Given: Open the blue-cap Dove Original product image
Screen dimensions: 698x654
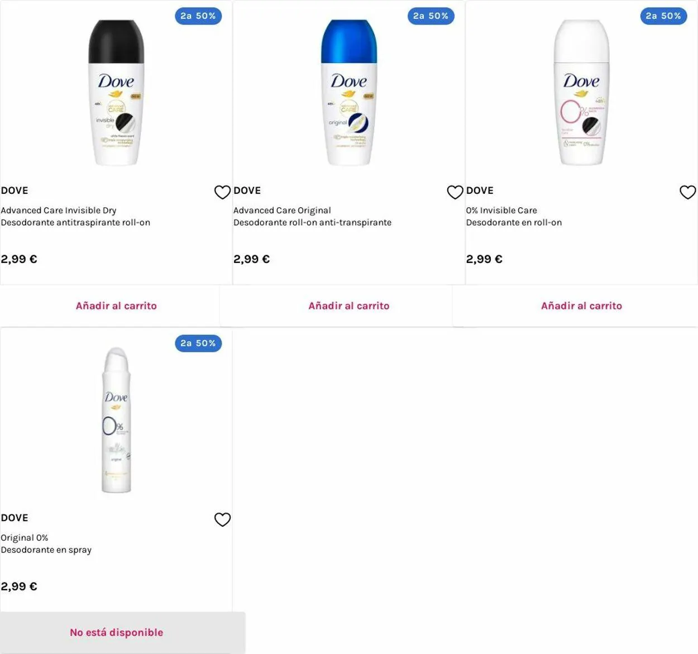Looking at the screenshot, I should point(349,93).
